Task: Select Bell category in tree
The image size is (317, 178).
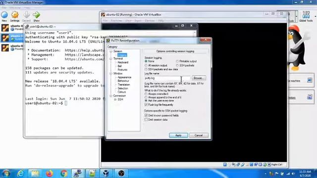Action: [119, 66]
